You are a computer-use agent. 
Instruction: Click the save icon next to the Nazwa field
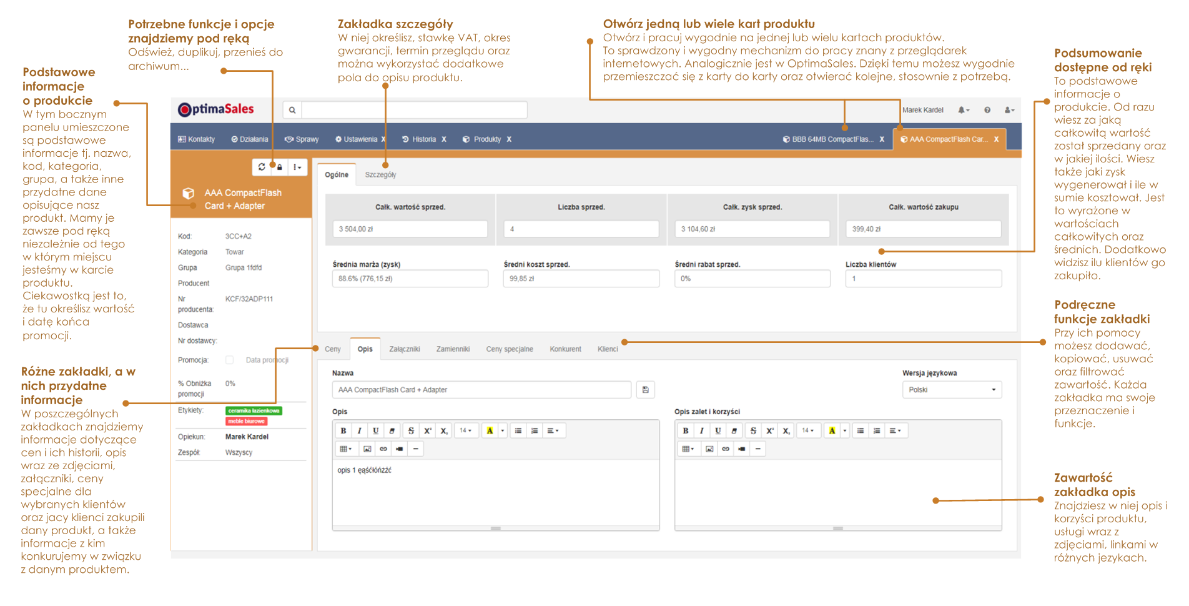coord(646,390)
